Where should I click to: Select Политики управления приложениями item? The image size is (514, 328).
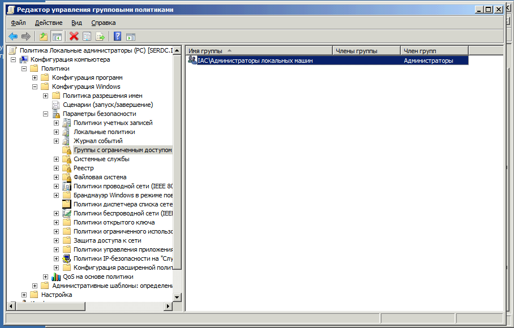pos(123,249)
